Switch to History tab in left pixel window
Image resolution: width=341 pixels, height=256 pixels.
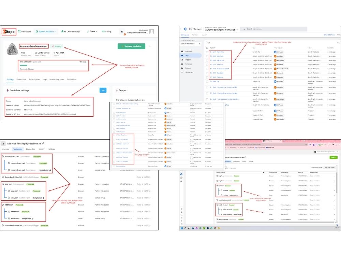click(x=42, y=149)
